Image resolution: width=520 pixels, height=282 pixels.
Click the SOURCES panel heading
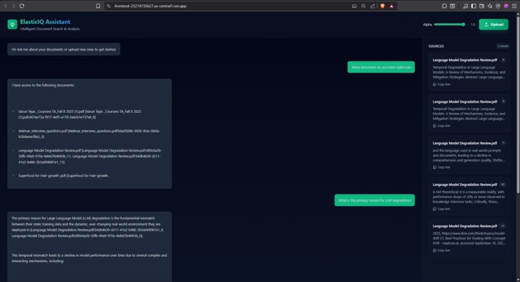pyautogui.click(x=436, y=46)
